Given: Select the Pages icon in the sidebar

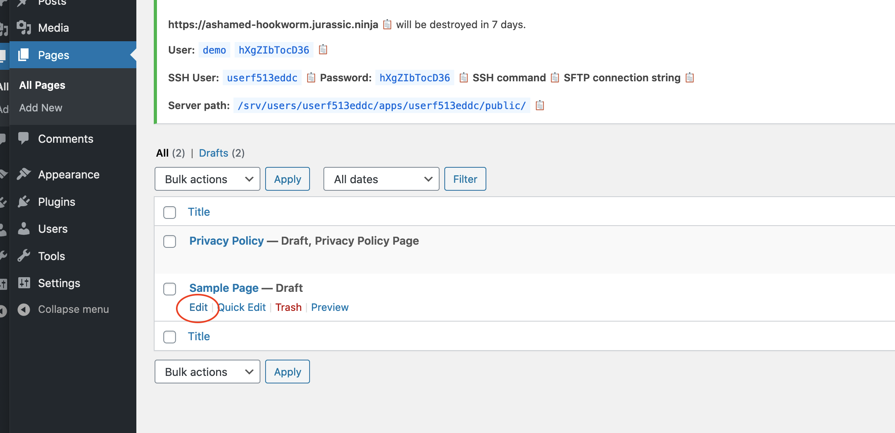Looking at the screenshot, I should 25,55.
